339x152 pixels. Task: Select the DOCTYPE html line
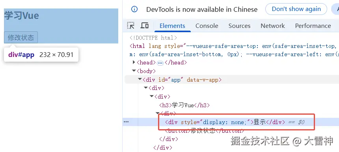pyautogui.click(x=153, y=38)
